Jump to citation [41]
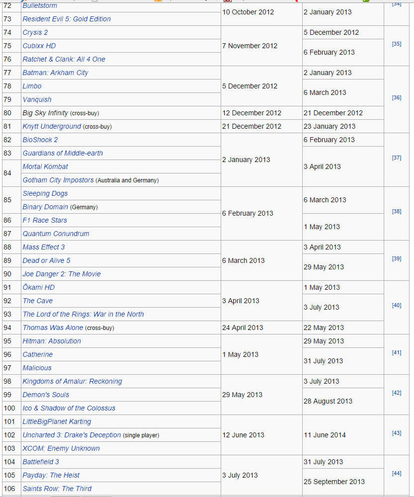 pos(397,352)
